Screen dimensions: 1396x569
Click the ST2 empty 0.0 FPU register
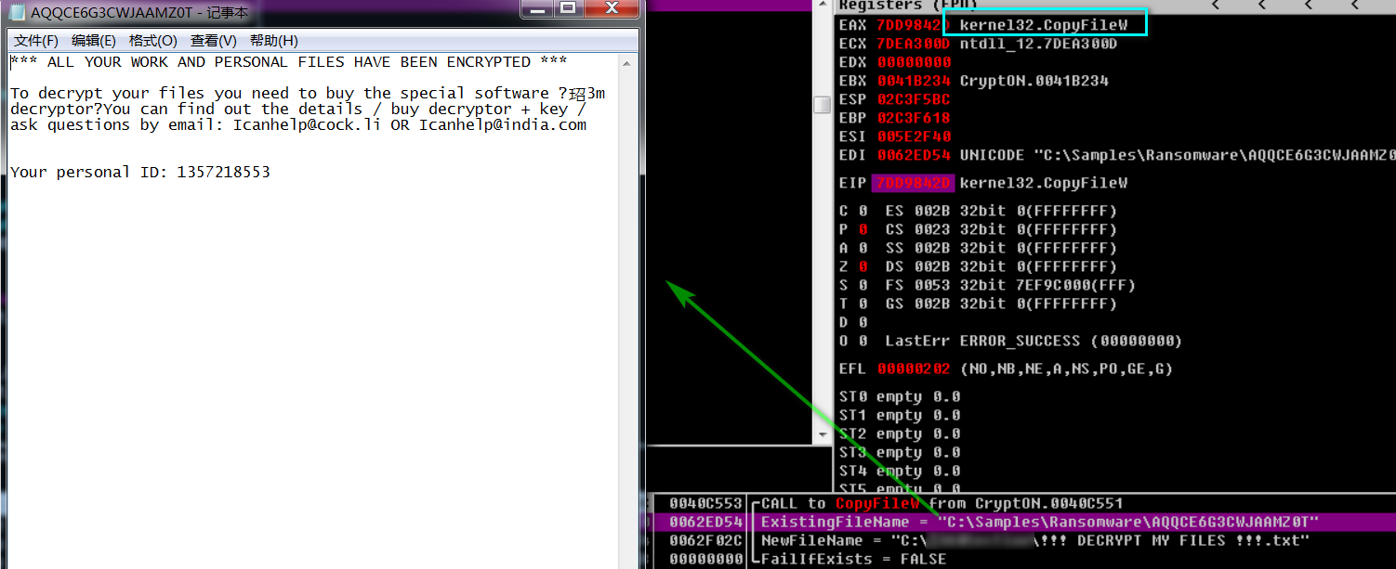(x=900, y=433)
